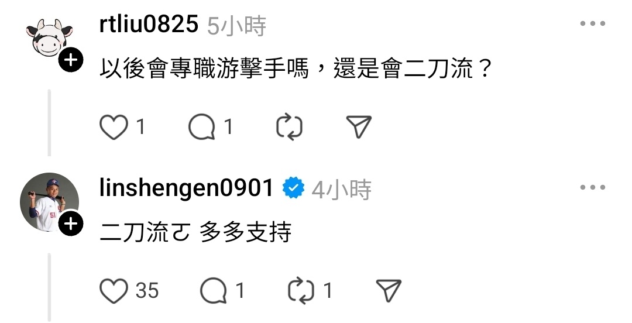632x323 pixels.
Task: Open replies on linshengen0901's comment via speech bubble
Action: coord(214,291)
